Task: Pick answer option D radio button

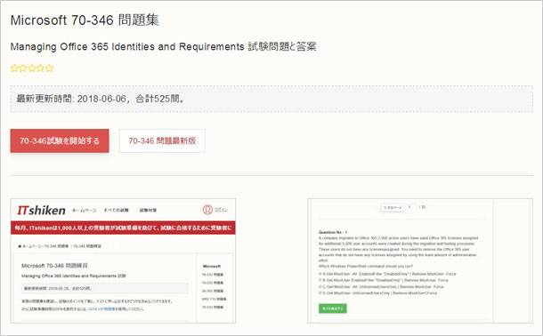Action: pyautogui.click(x=320, y=293)
